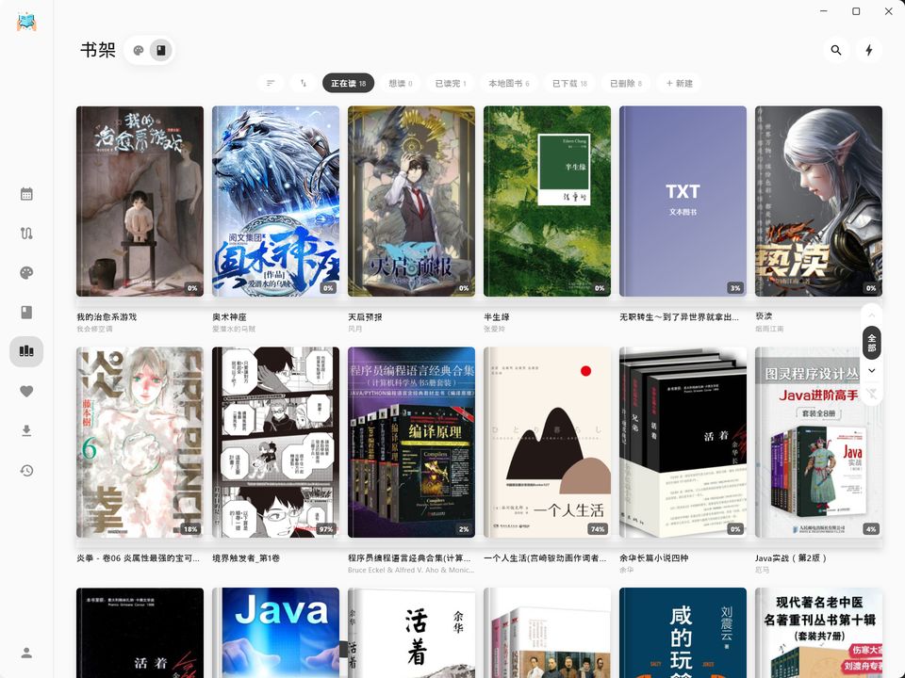The height and width of the screenshot is (678, 905).
Task: Click the title 境界触发者_第1卷
Action: (246, 557)
